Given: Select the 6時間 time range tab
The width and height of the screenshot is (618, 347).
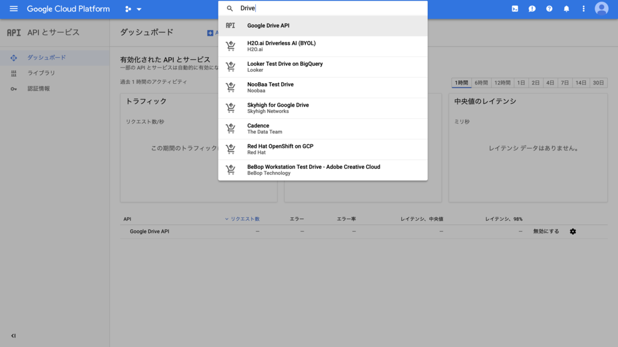Looking at the screenshot, I should 481,83.
